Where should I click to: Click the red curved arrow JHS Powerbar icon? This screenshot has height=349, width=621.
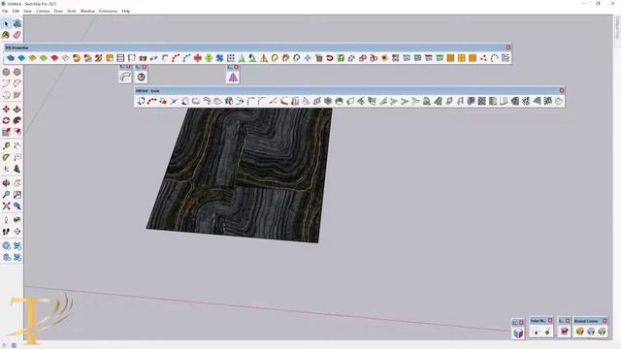coord(330,58)
